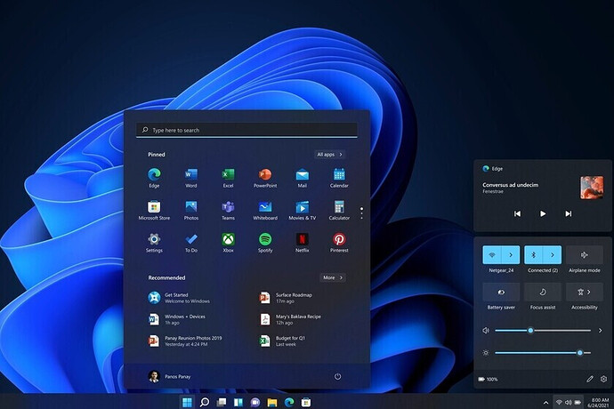Open the Calculator app
The image size is (614, 409).
(x=339, y=210)
